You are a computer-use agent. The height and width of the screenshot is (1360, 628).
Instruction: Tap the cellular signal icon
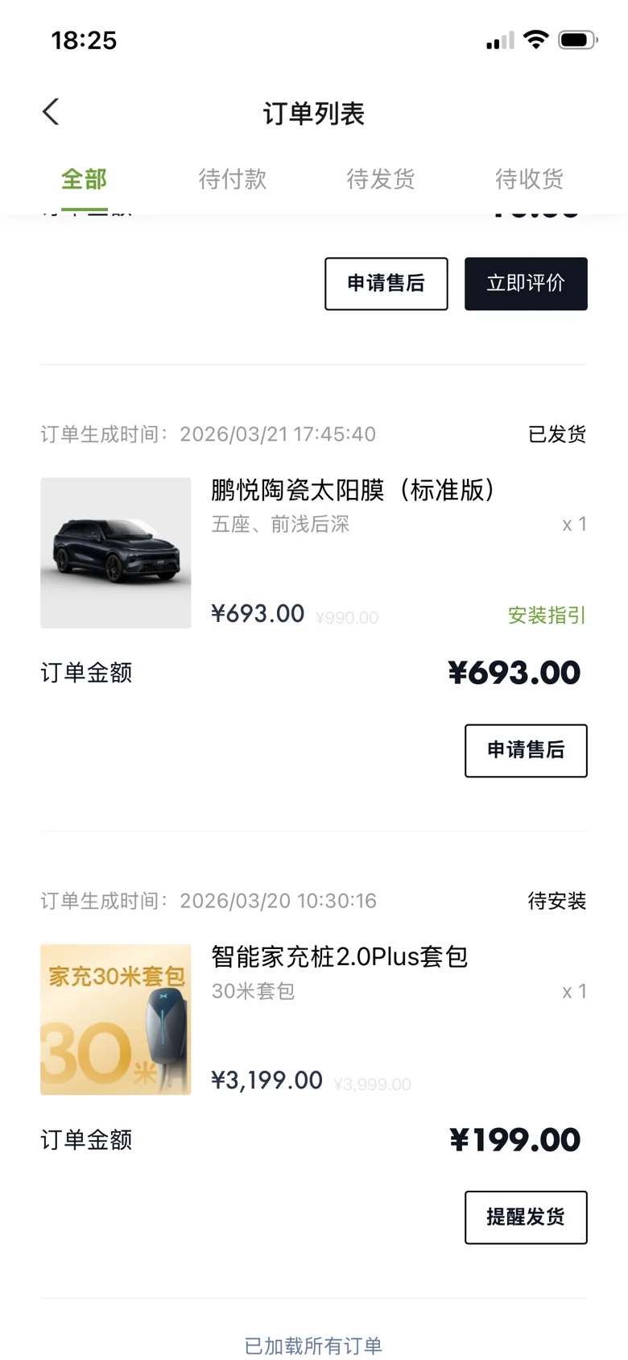[499, 40]
